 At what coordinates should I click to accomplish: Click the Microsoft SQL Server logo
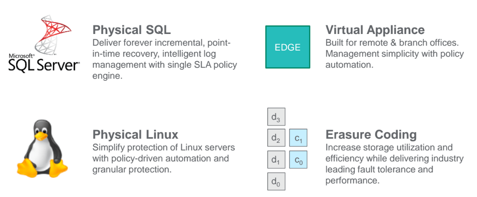click(44, 44)
